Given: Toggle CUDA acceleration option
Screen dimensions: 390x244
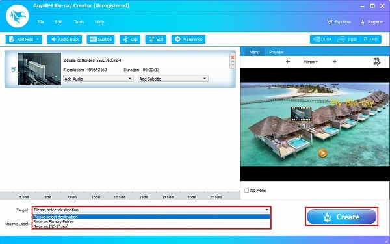Looking at the screenshot, I should point(323,39).
